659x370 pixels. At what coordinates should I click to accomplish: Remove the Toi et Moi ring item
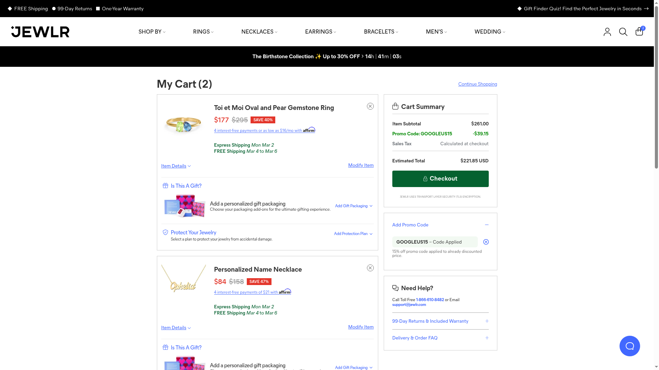[x=370, y=106]
